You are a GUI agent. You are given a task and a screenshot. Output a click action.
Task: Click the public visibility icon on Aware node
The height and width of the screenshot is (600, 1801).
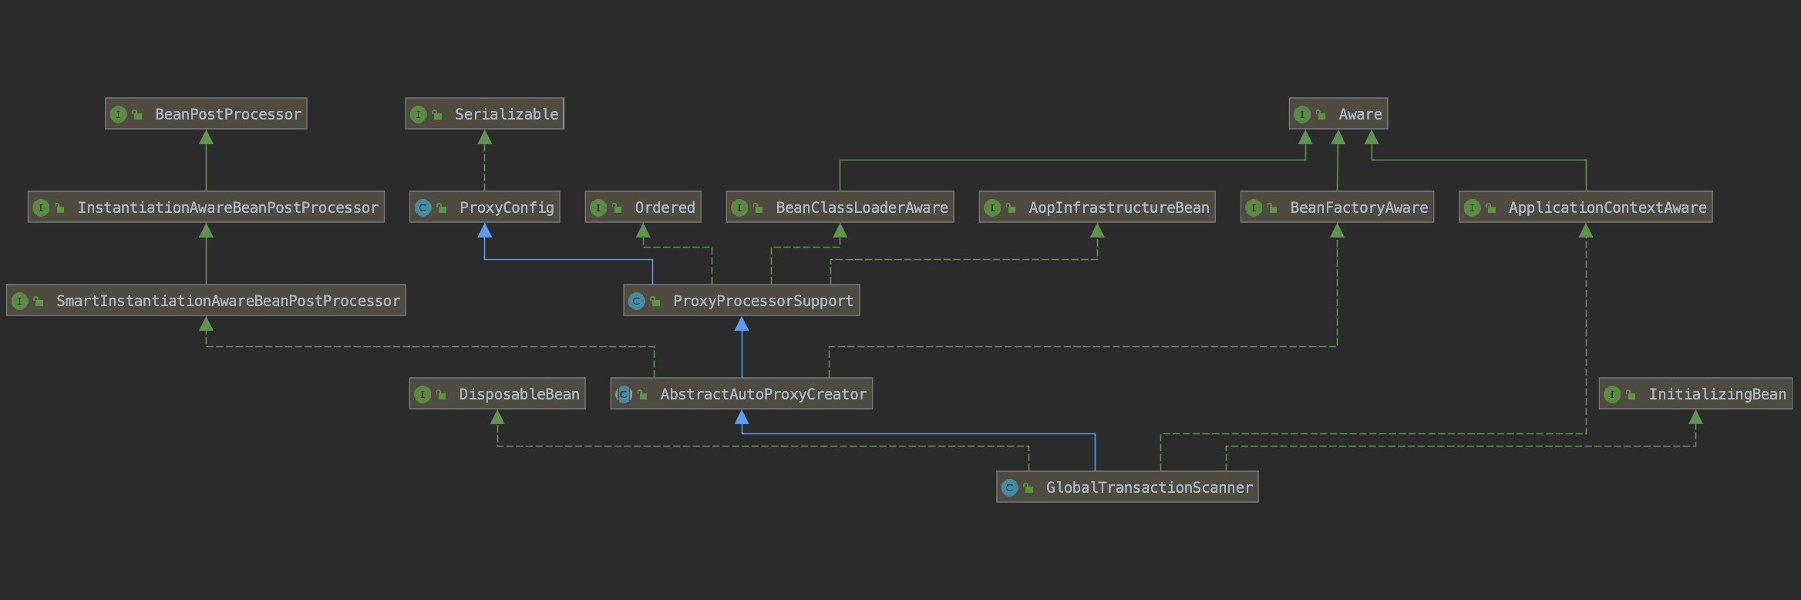[x=1321, y=115]
